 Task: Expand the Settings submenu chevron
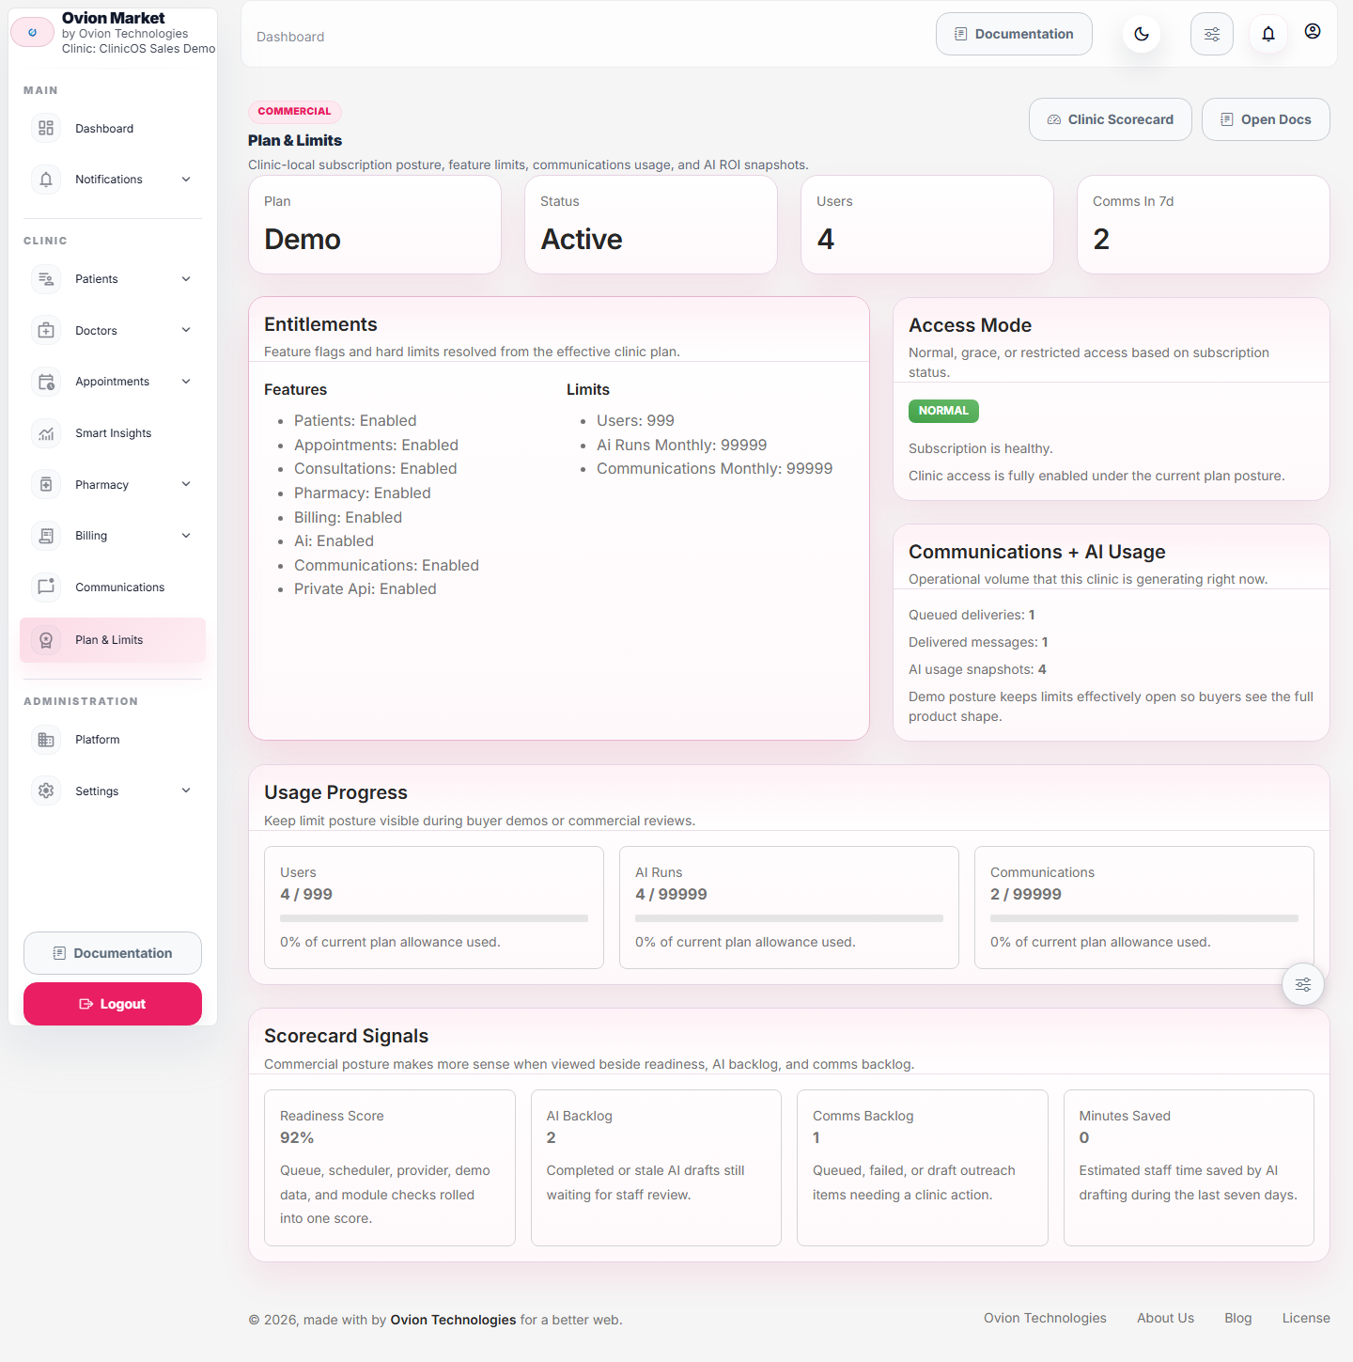[186, 791]
